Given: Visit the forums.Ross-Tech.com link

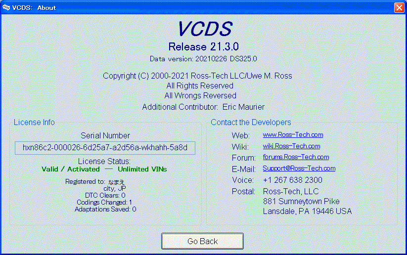Looking at the screenshot, I should [296, 157].
